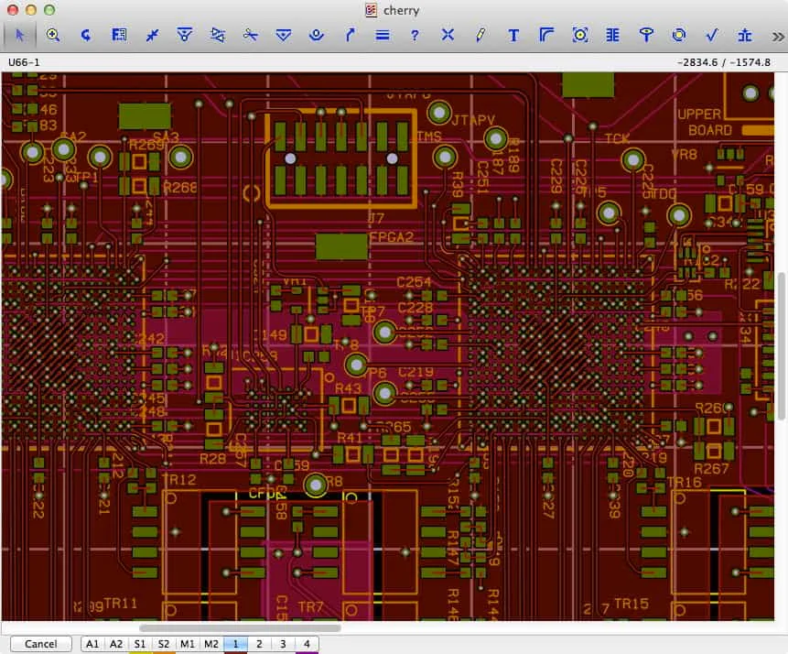Click the rotate tool icon
Image resolution: width=788 pixels, height=654 pixels.
(x=86, y=35)
